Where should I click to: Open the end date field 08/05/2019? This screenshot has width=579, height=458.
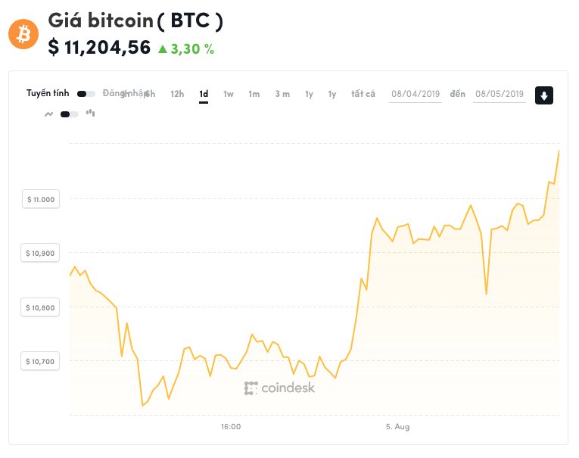[x=500, y=94]
